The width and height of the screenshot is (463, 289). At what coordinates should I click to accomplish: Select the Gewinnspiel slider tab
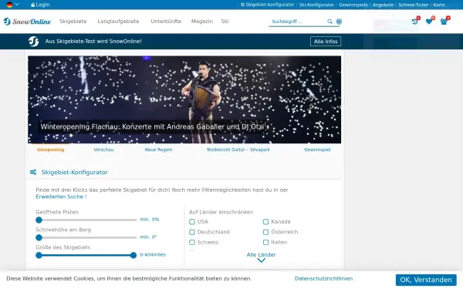click(x=317, y=150)
